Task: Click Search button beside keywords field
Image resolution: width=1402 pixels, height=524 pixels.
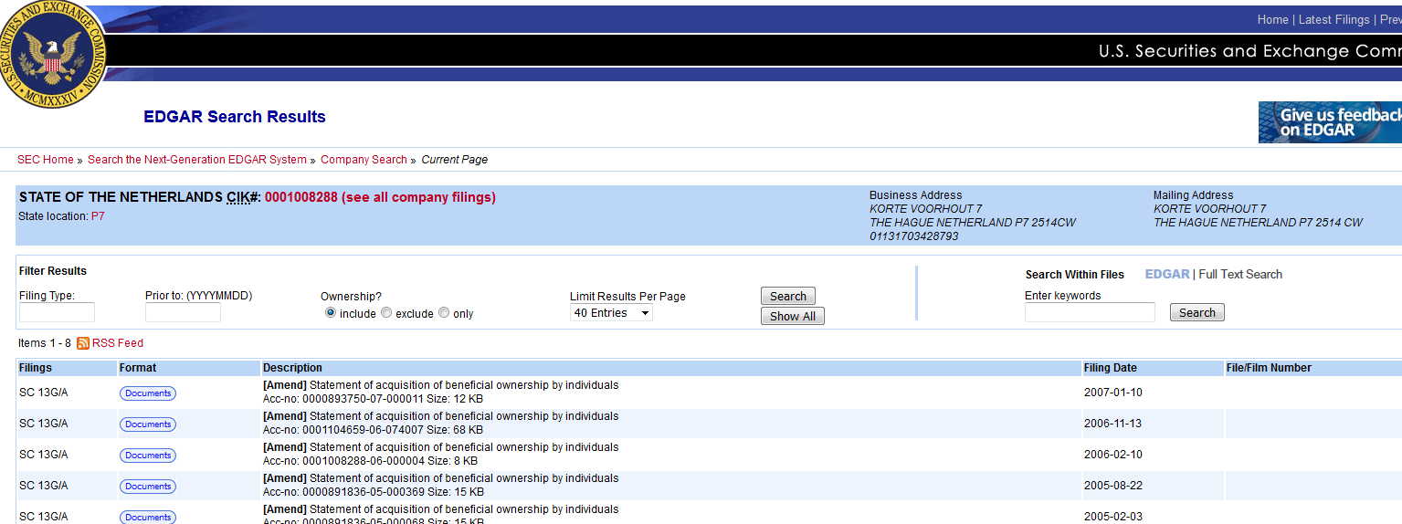Action: (x=1197, y=313)
